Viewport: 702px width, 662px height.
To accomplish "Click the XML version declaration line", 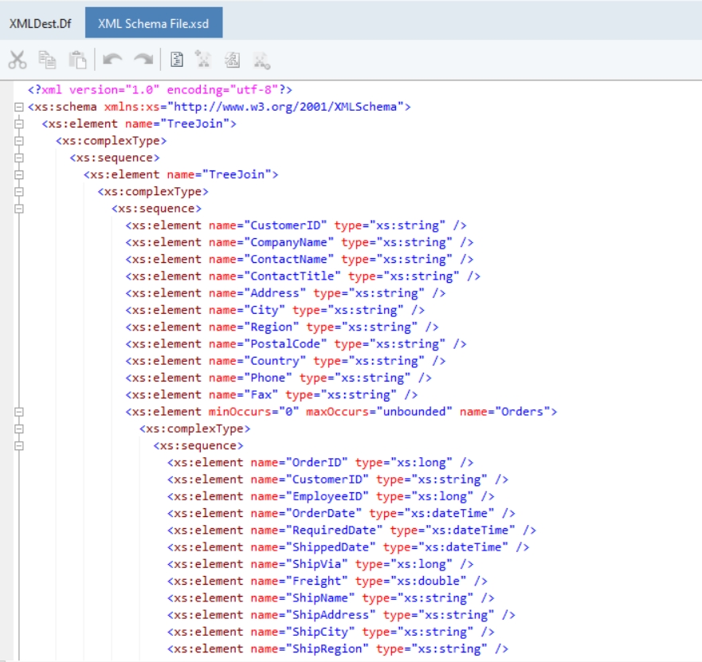I will click(159, 90).
